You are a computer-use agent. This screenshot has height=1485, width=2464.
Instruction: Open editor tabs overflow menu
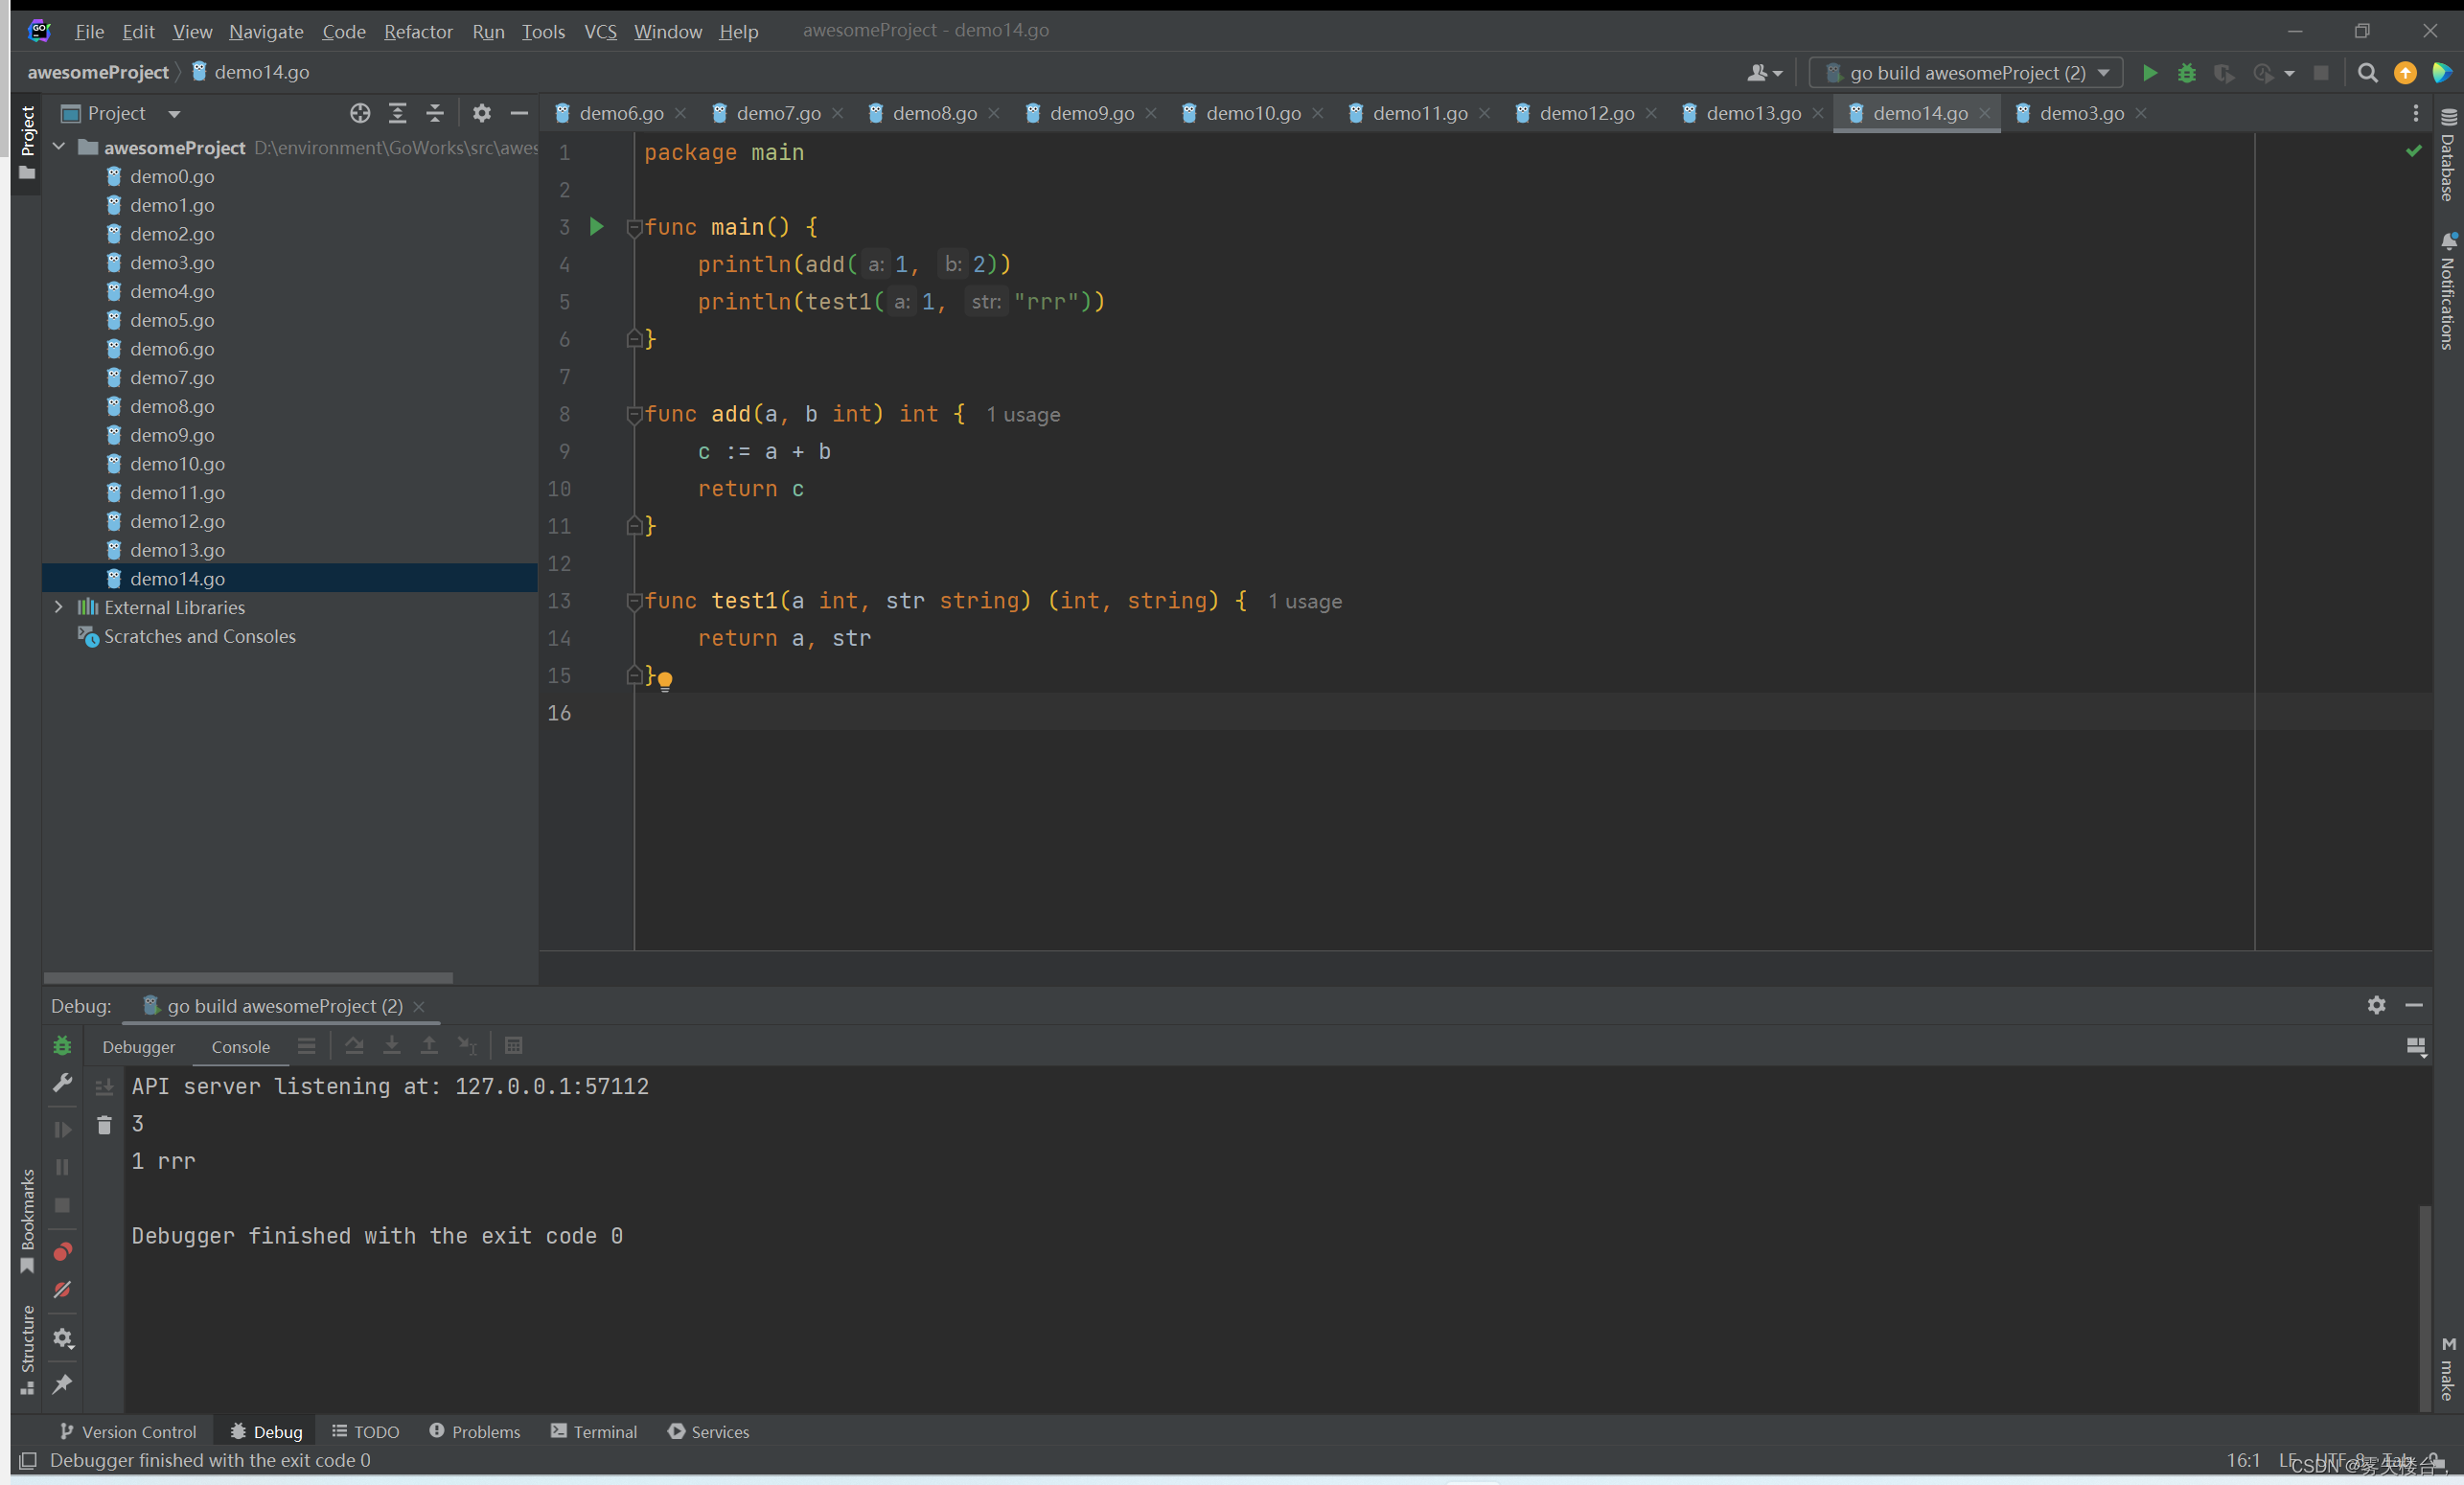[x=2415, y=113]
